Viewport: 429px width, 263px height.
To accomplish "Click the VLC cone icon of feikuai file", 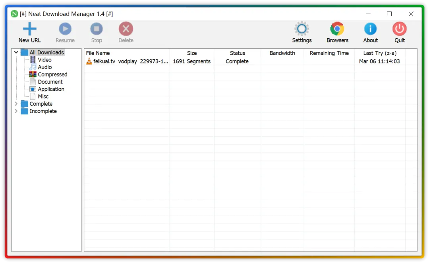I will click(x=89, y=61).
